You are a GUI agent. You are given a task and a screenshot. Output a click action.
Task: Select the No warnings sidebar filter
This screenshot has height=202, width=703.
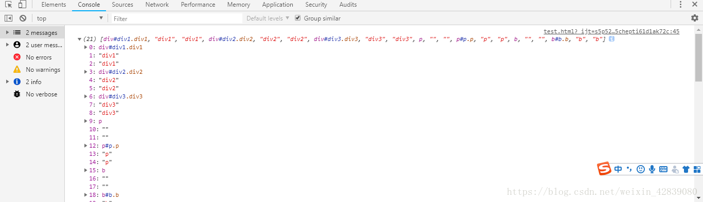(32, 70)
